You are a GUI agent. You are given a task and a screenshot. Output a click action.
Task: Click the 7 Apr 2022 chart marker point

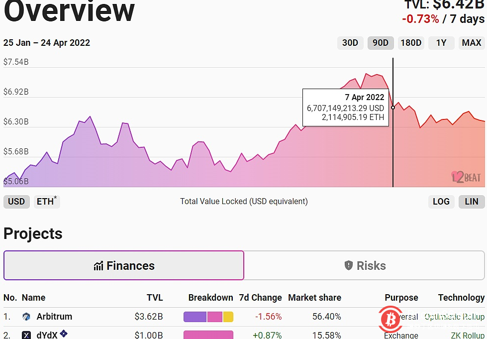click(392, 108)
